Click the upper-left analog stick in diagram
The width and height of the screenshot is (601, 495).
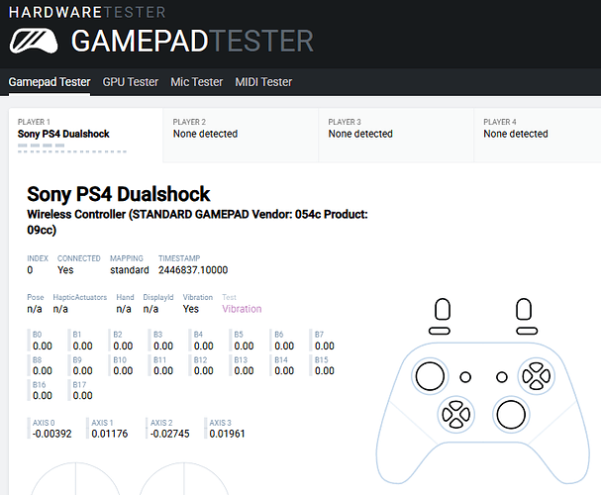click(x=430, y=376)
